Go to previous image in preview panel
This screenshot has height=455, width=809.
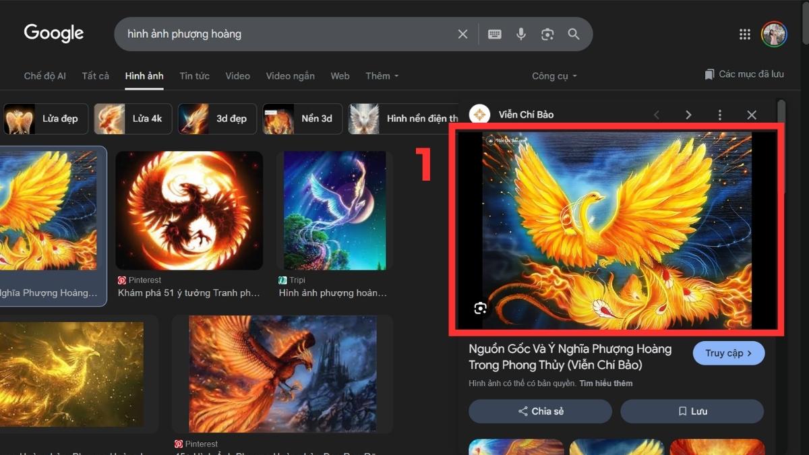[657, 115]
